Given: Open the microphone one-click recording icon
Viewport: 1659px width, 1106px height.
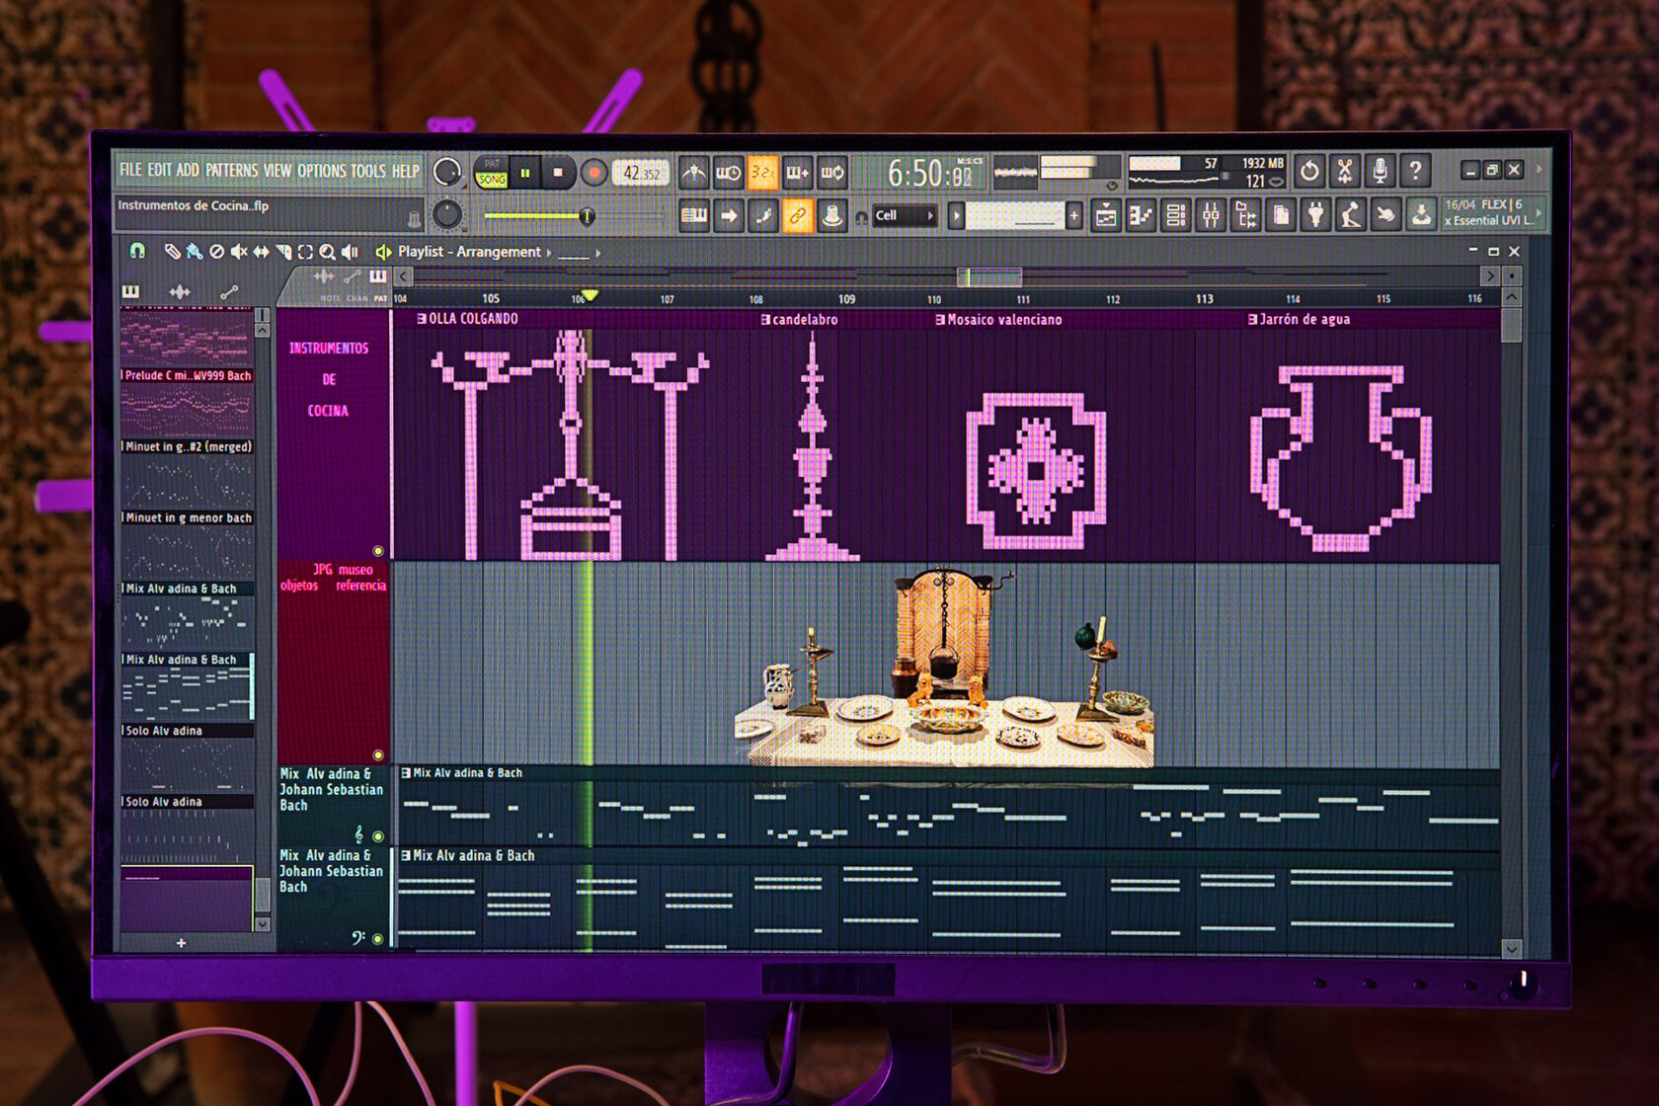Looking at the screenshot, I should (x=1380, y=172).
